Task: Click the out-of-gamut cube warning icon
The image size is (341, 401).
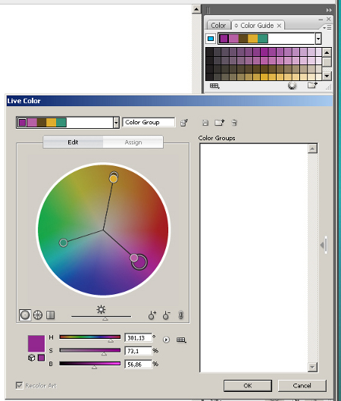Action: coord(31,358)
